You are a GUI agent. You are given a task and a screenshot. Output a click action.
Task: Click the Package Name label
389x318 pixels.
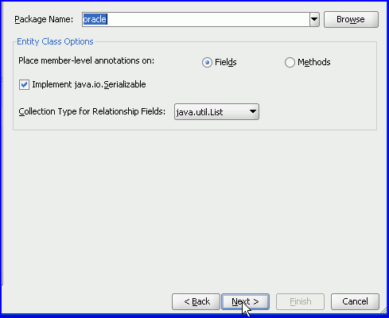[x=44, y=19]
